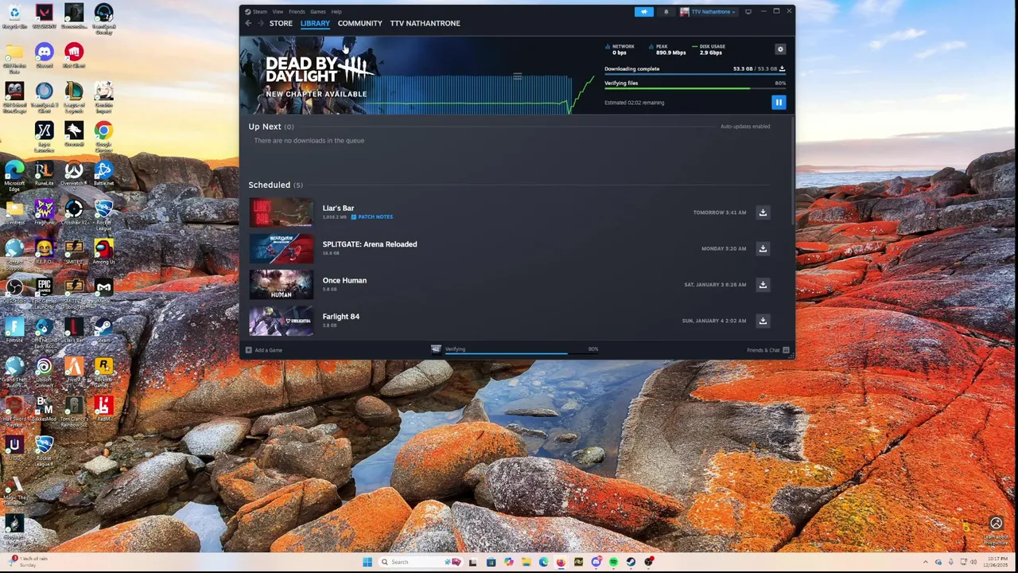Open Liar's Bar PATCH NOTES link
Viewport: 1018px width, 573px height.
click(x=372, y=216)
